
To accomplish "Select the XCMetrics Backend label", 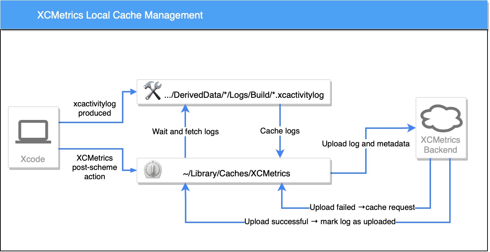I will tap(440, 145).
